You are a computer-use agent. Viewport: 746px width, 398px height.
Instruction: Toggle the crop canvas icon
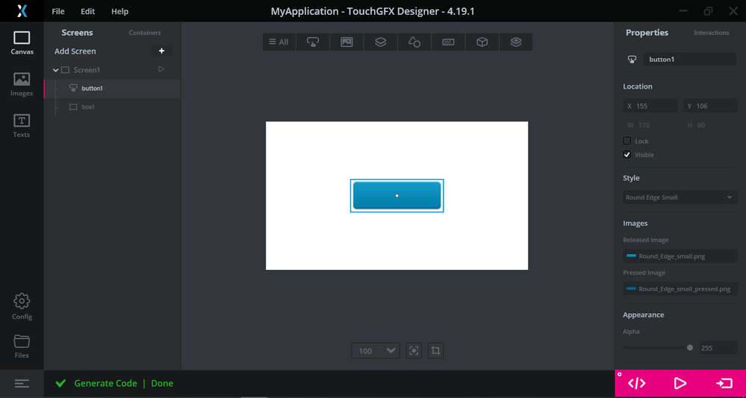pos(436,350)
